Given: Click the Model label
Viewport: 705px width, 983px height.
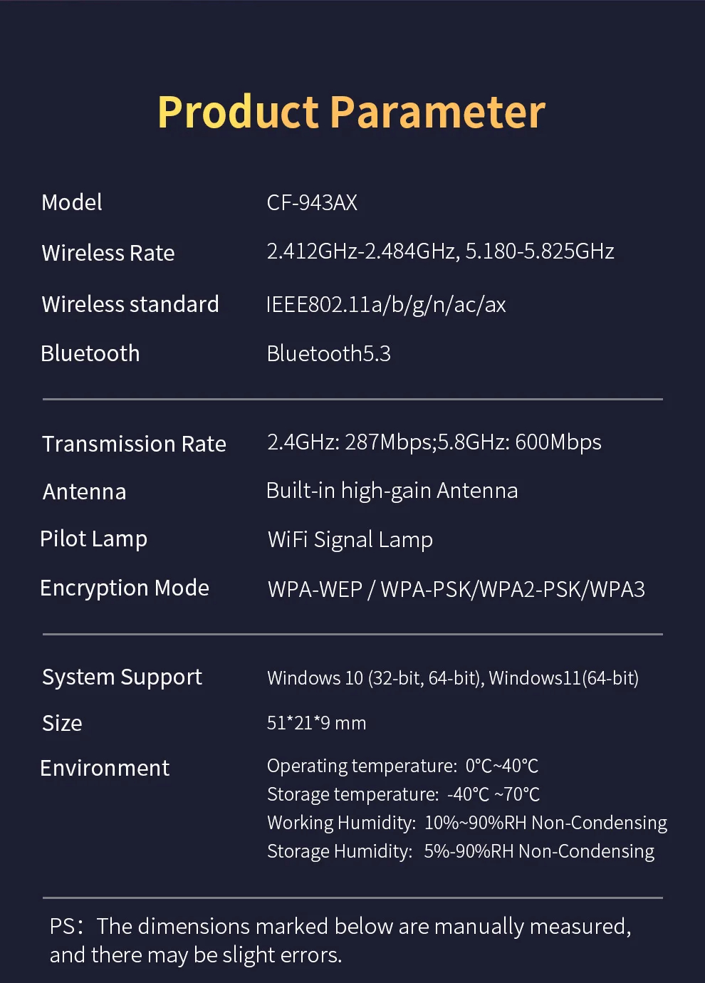Looking at the screenshot, I should [x=72, y=203].
